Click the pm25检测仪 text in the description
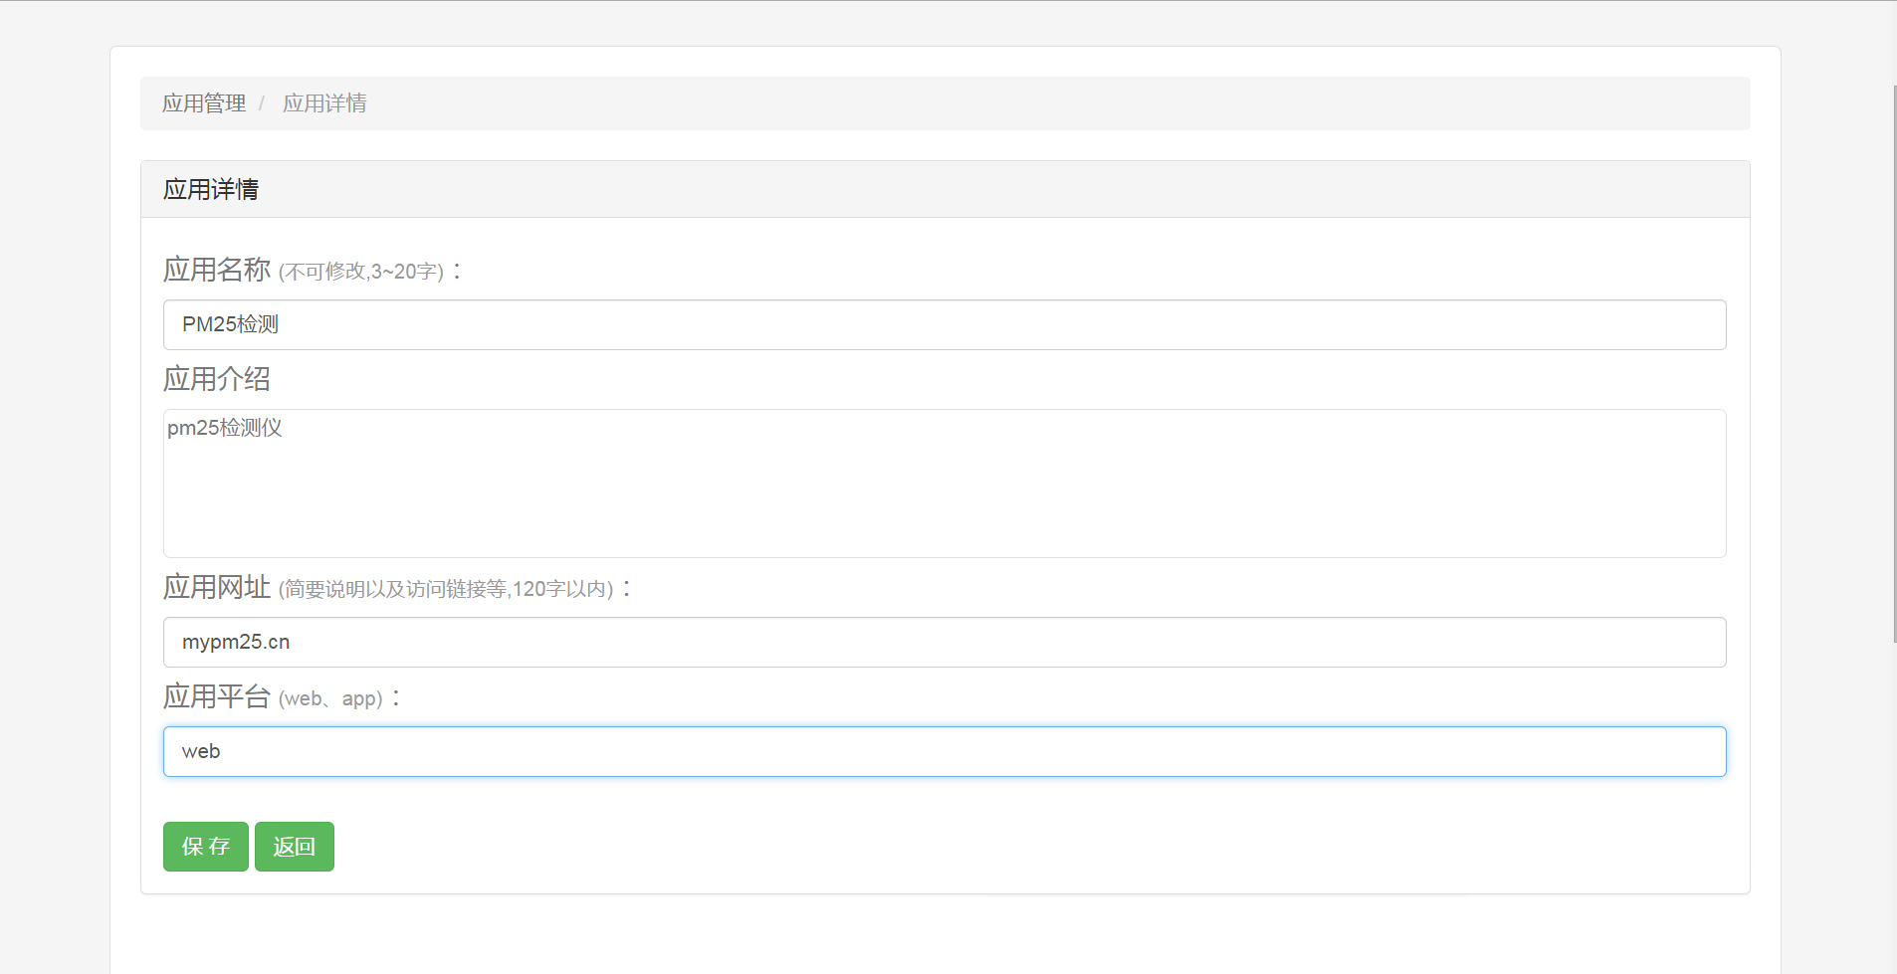Viewport: 1897px width, 974px height. tap(225, 428)
